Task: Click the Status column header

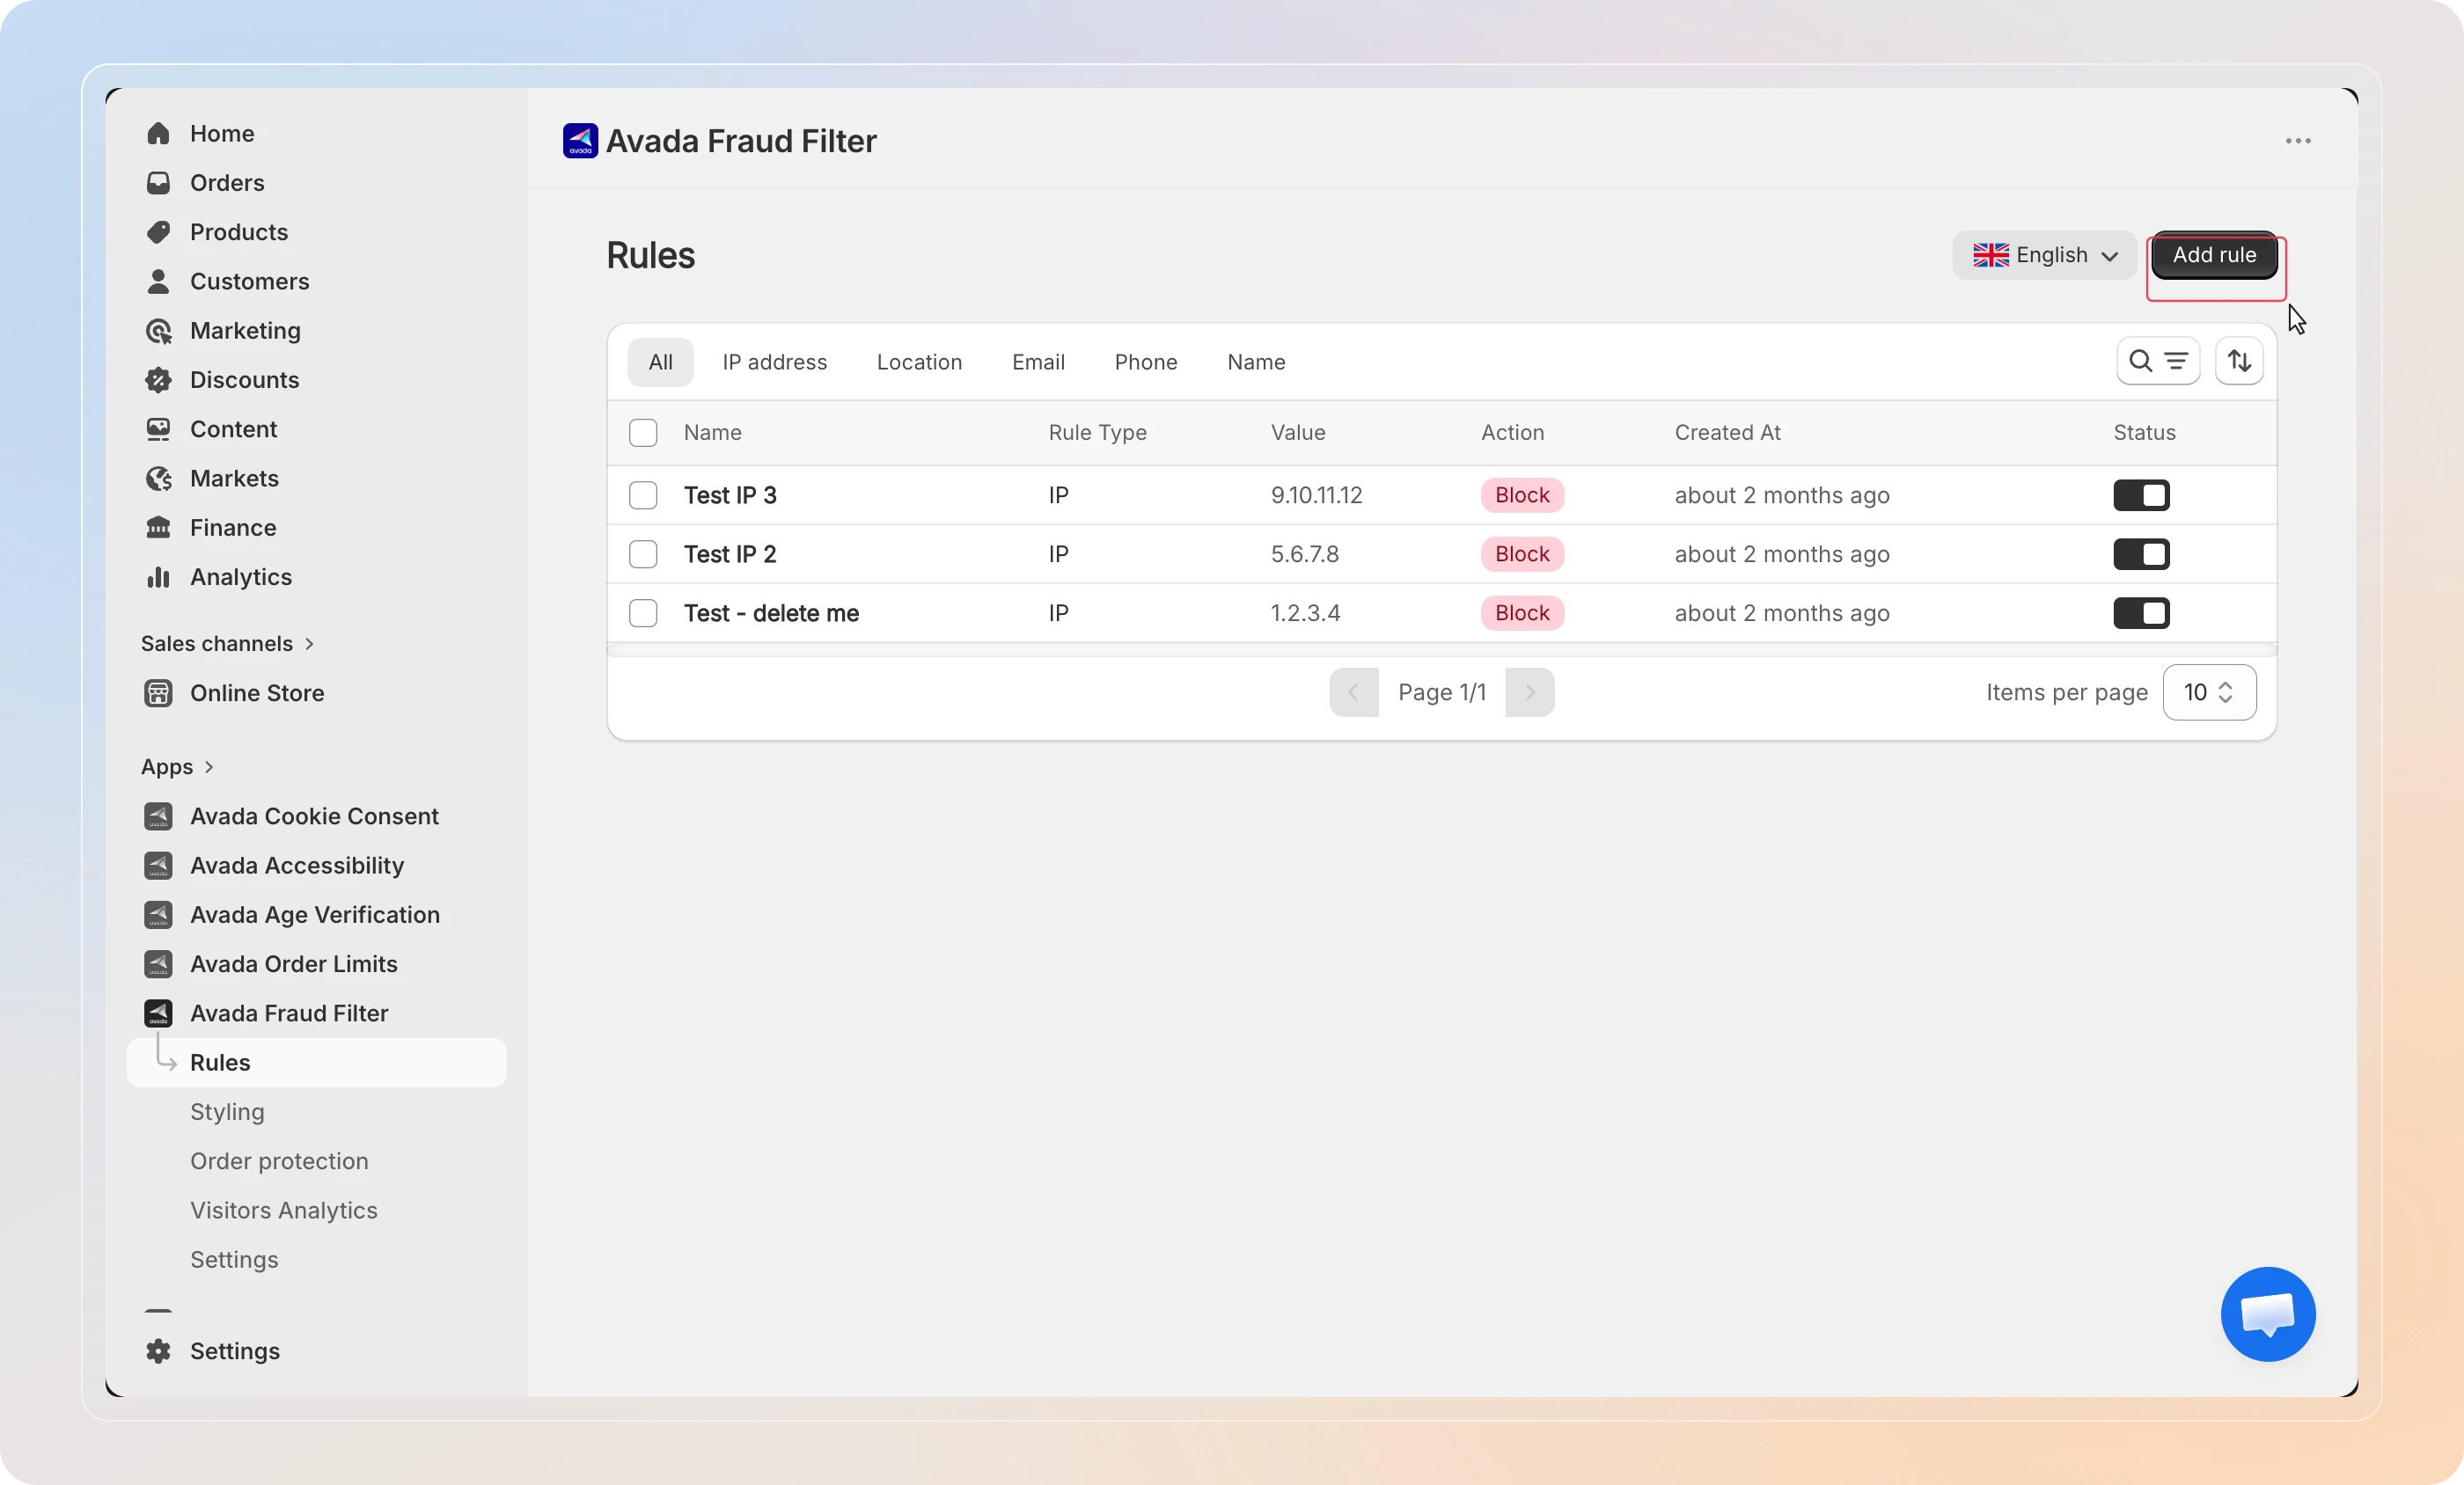Action: pyautogui.click(x=2144, y=433)
